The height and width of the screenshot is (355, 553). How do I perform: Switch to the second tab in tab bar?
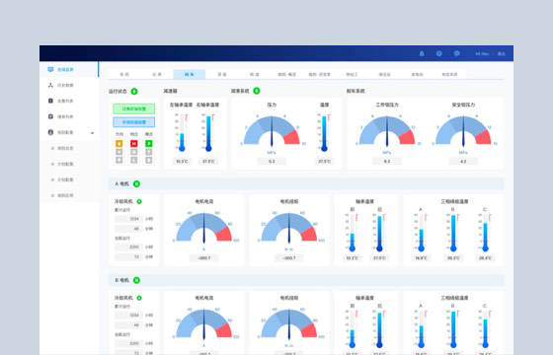157,74
